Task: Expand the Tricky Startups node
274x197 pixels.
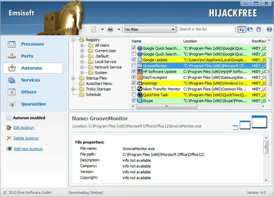Action: click(73, 89)
